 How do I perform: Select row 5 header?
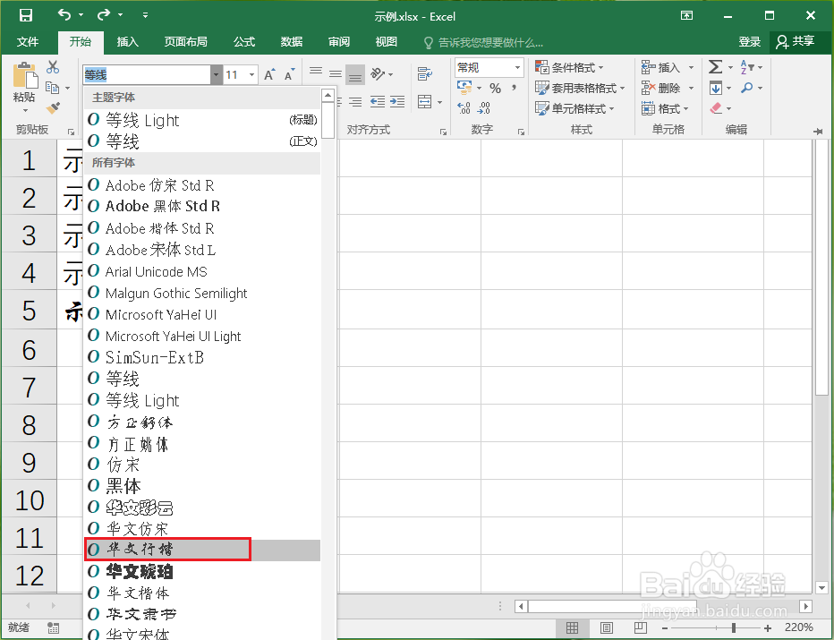[x=29, y=311]
